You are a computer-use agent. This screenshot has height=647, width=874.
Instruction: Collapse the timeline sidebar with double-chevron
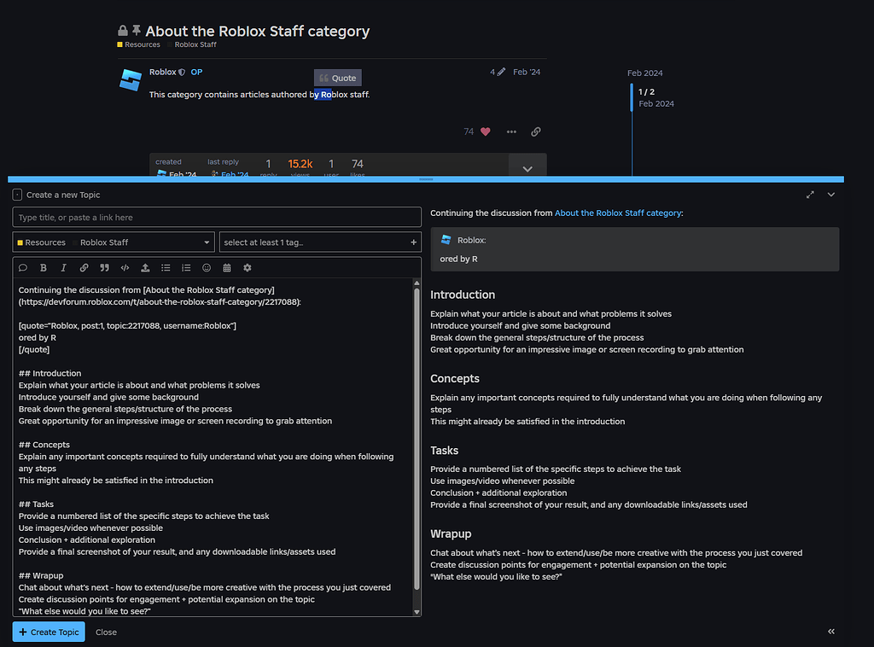[831, 632]
